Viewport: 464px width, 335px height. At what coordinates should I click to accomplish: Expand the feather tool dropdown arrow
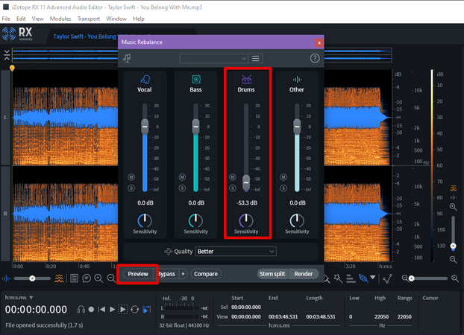click(x=373, y=278)
